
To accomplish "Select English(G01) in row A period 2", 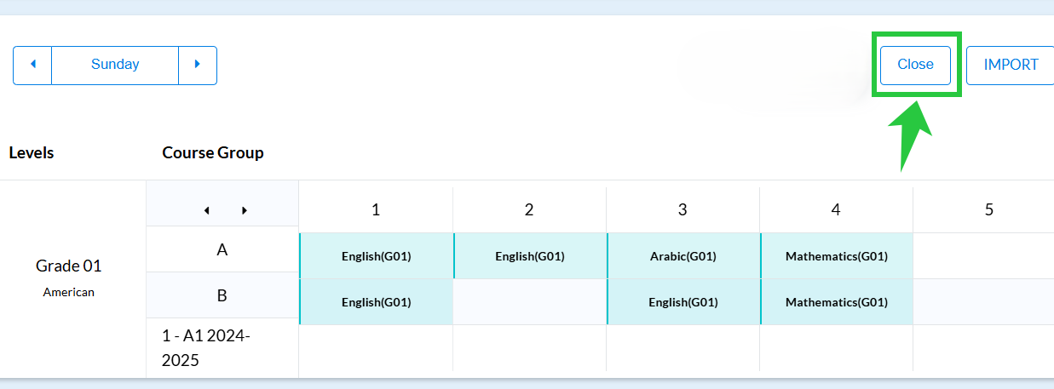I will coord(530,256).
